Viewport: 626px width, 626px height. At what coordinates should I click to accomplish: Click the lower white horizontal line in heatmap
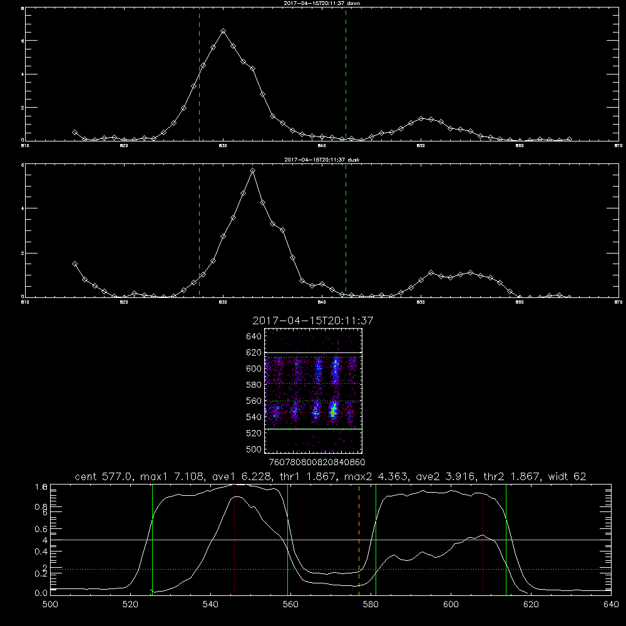click(x=313, y=429)
